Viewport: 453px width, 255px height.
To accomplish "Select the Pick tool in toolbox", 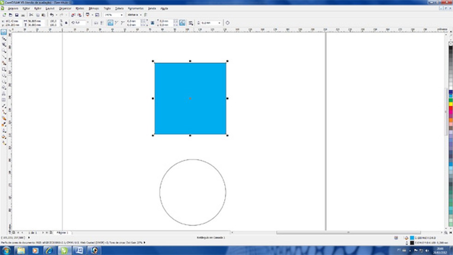I will click(x=4, y=33).
